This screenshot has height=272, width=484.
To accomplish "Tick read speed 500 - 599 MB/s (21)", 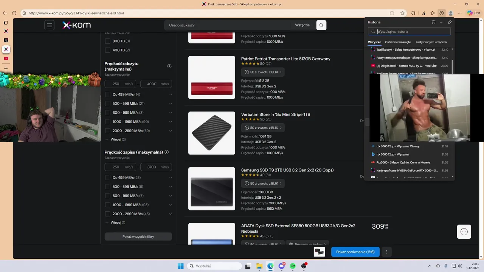I will [x=108, y=104].
